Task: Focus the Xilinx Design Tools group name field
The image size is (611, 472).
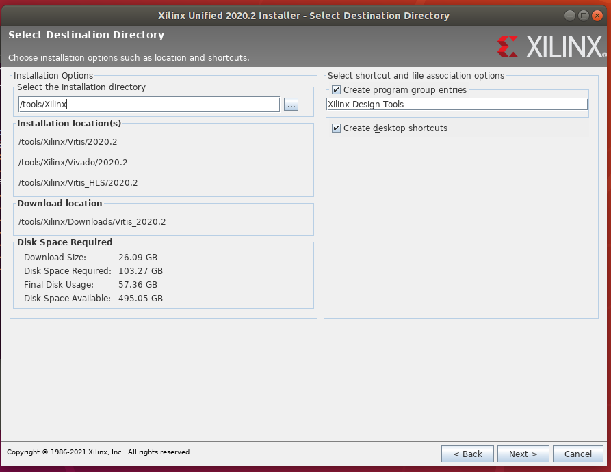Action: (x=456, y=105)
